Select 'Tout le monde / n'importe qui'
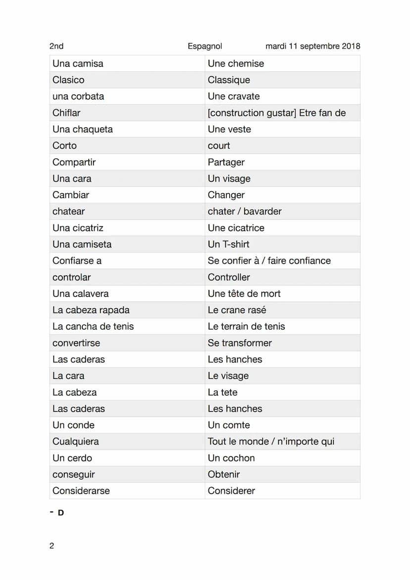Screen dimensions: 410x580 271,441
